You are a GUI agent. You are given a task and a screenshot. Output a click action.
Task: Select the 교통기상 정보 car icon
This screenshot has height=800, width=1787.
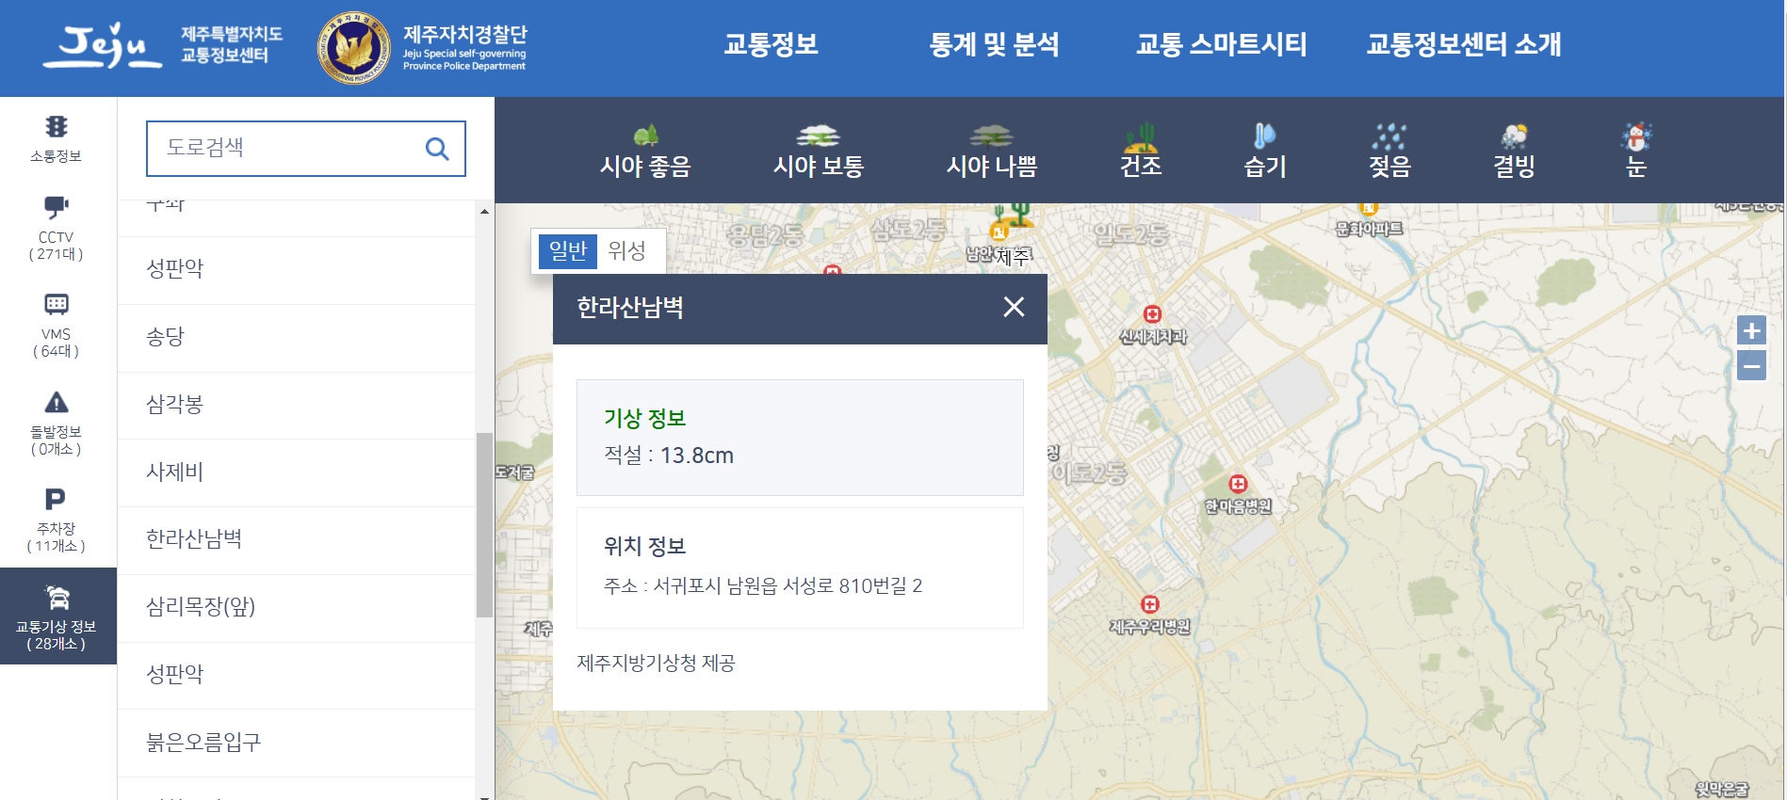coord(57,597)
